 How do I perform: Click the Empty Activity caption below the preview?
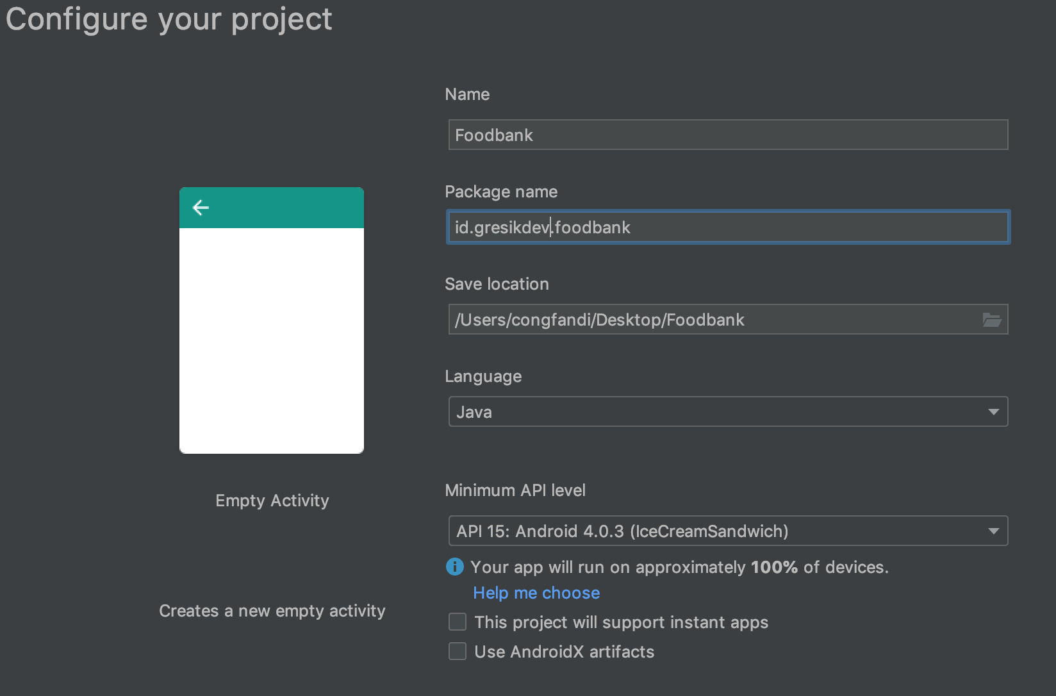tap(272, 501)
